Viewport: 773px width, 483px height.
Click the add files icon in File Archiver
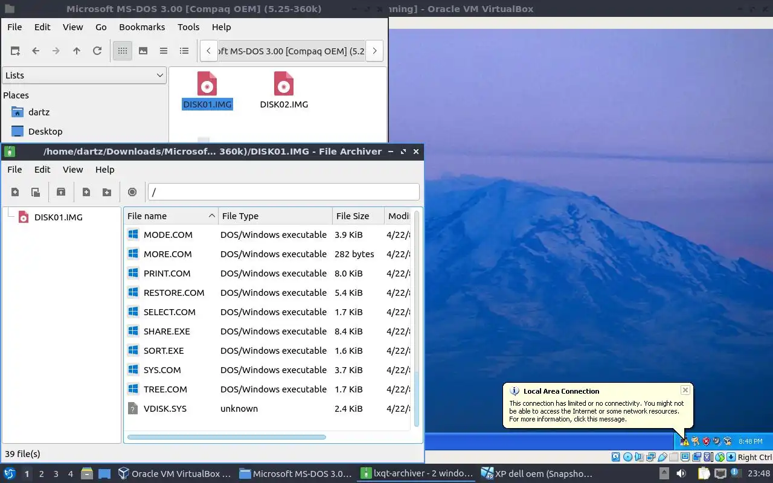coord(86,192)
